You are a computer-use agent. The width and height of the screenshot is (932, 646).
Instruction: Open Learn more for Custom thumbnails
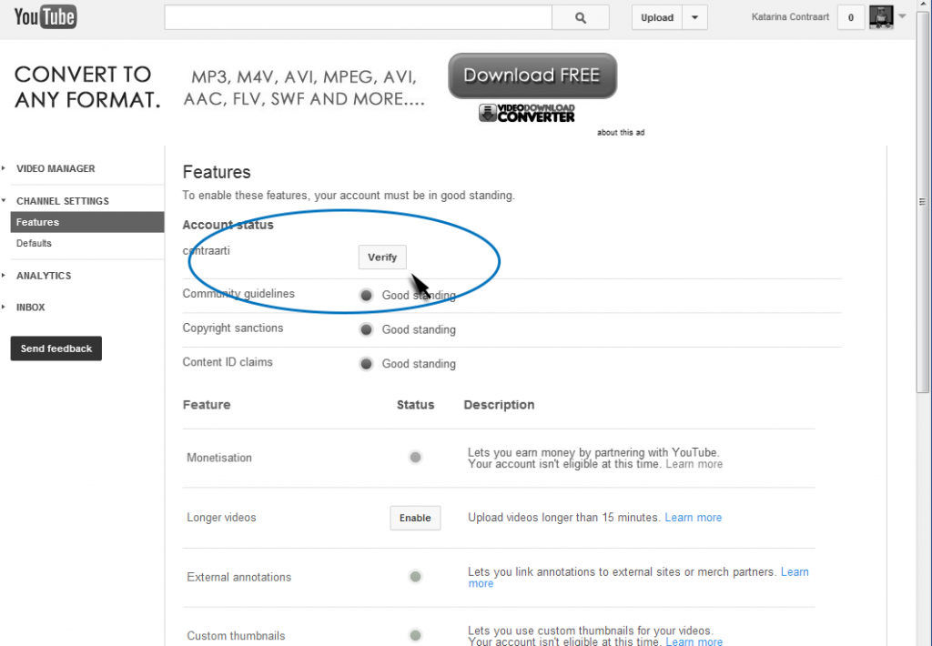coord(694,641)
